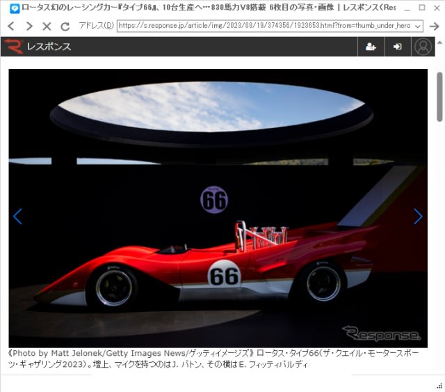Click the photo caption mentioning Matt Jelonek

[x=214, y=359]
